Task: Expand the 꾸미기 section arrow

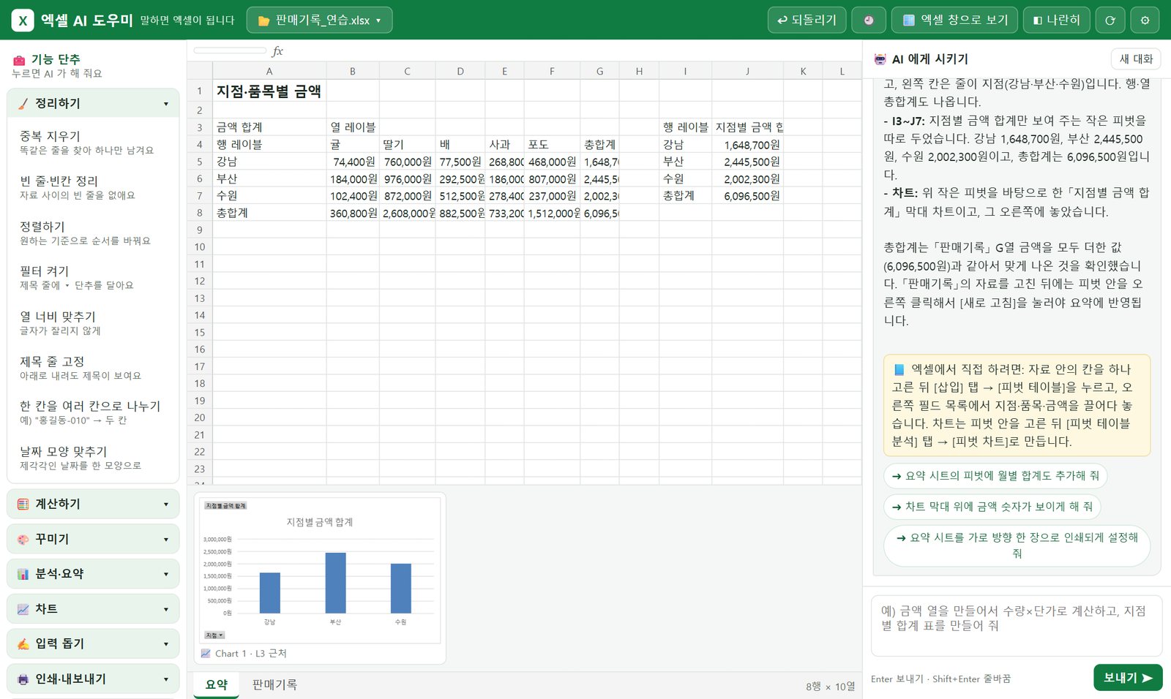Action: pyautogui.click(x=166, y=540)
